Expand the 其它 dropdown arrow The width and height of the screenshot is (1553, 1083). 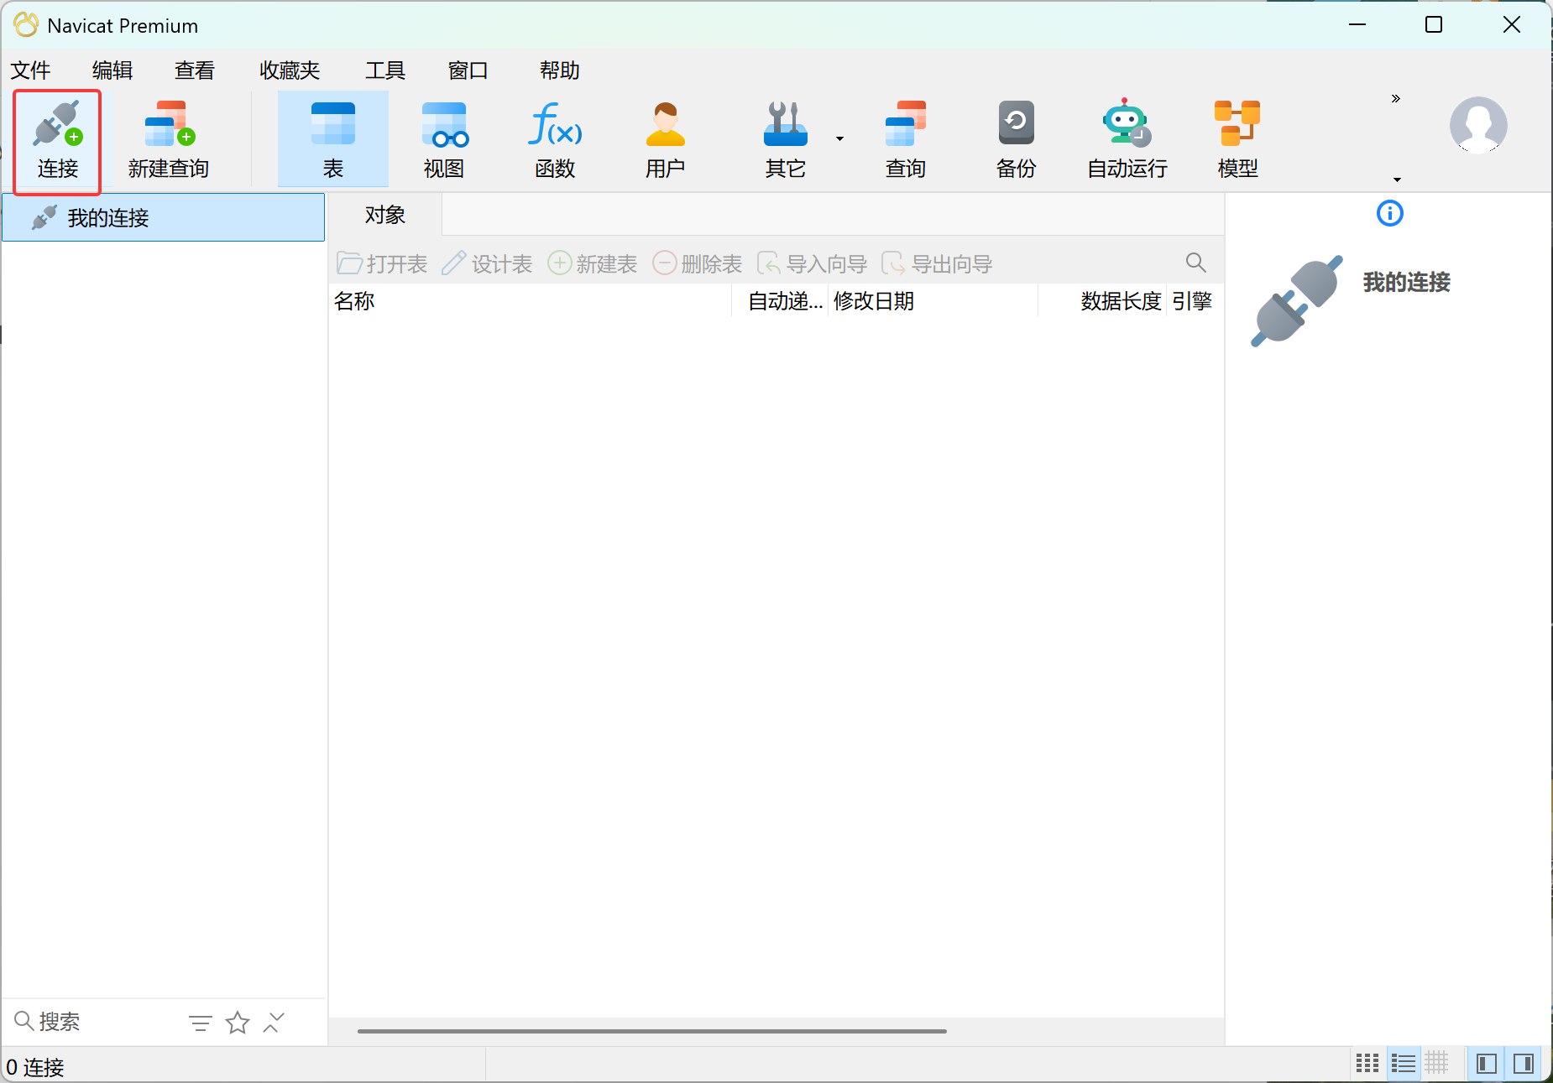839,139
